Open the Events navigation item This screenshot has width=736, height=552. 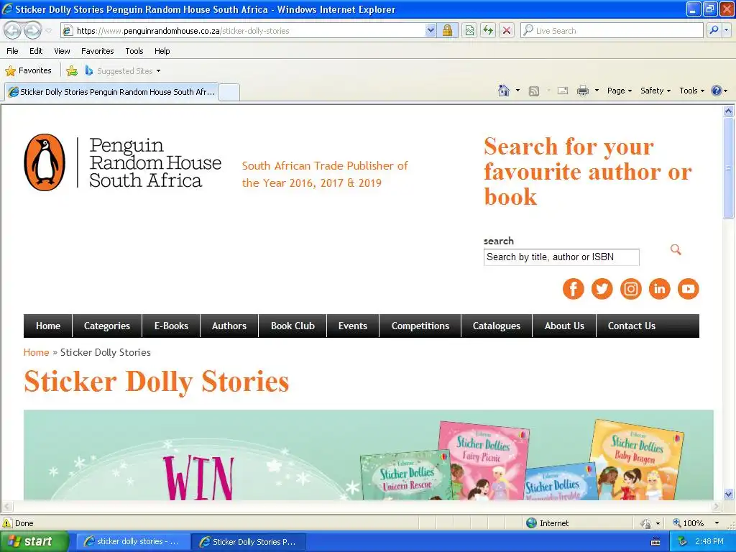[353, 326]
